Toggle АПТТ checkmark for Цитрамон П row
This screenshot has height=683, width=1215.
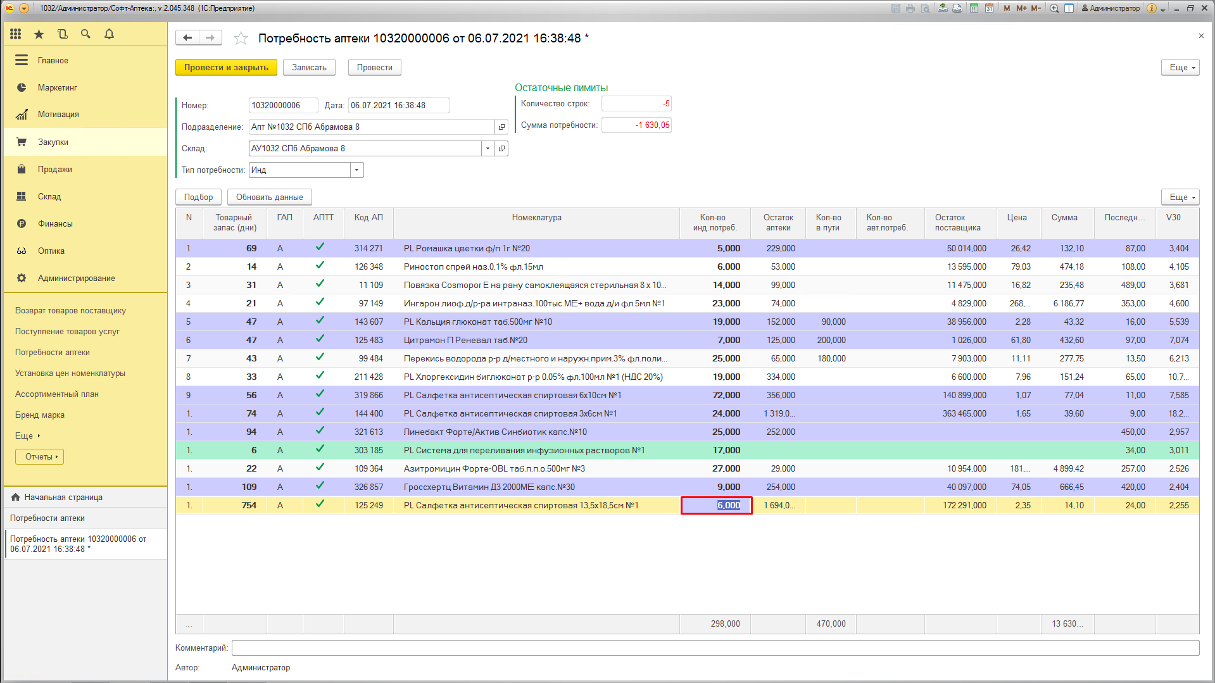[320, 339]
